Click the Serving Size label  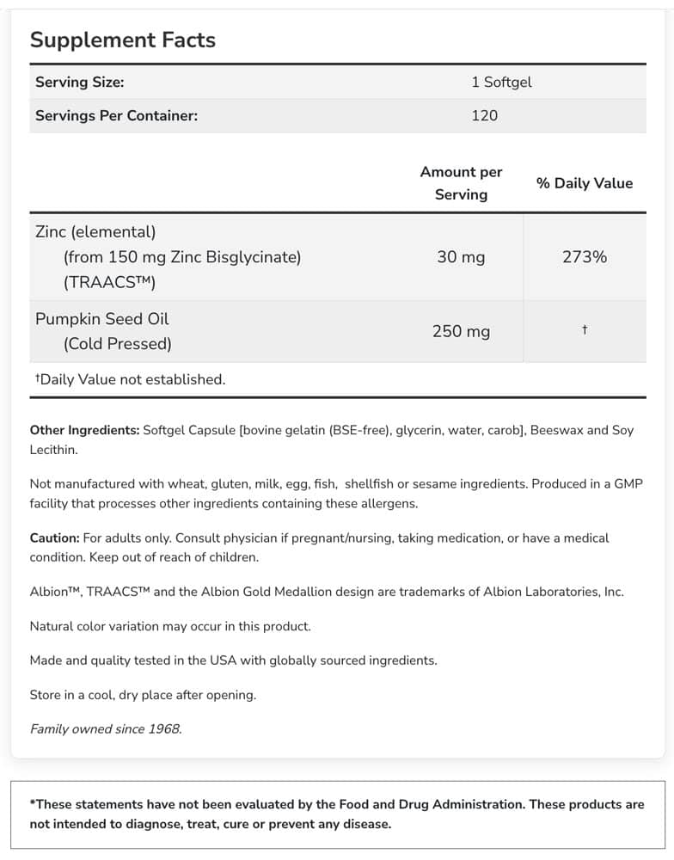(x=79, y=82)
